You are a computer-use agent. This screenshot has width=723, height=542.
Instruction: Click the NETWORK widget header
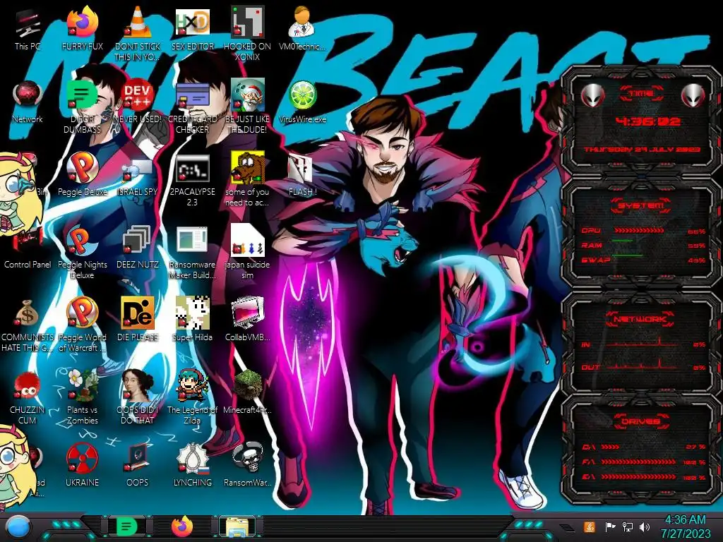640,319
